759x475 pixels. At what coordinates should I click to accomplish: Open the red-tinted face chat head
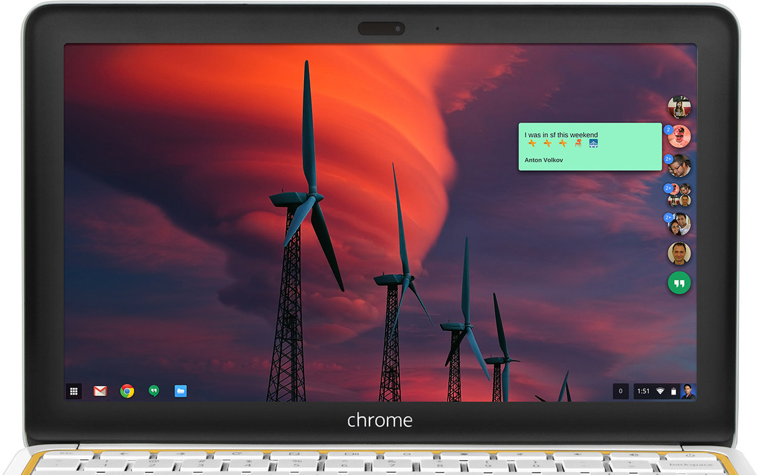680,137
